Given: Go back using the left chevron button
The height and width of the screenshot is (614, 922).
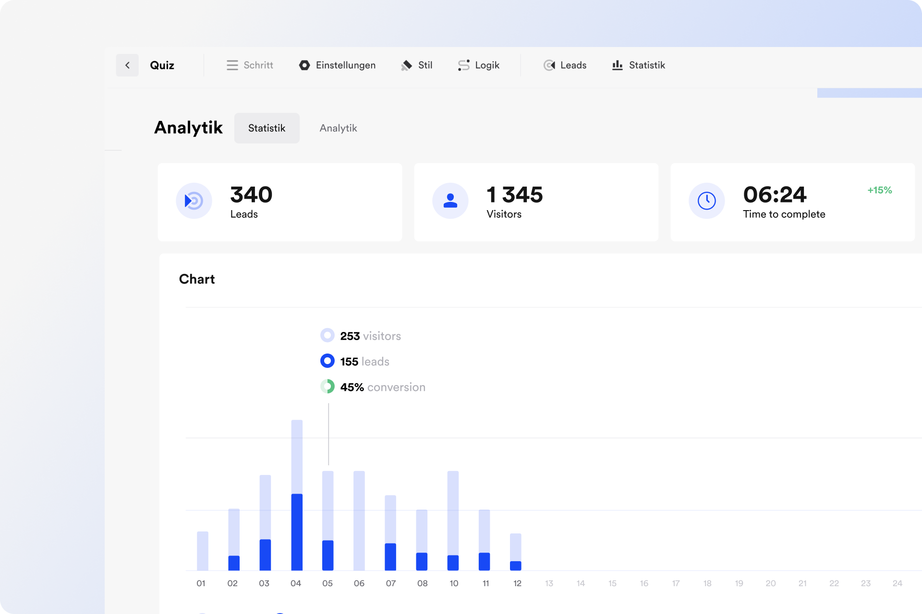Looking at the screenshot, I should 127,65.
